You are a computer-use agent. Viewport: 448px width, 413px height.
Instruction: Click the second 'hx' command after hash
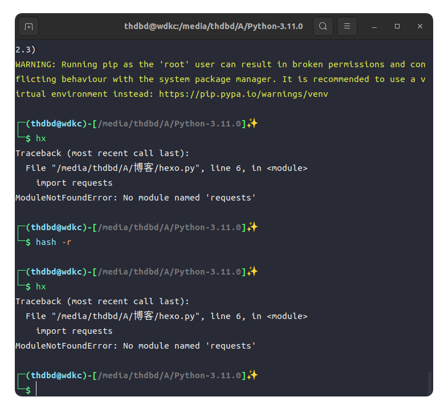41,287
